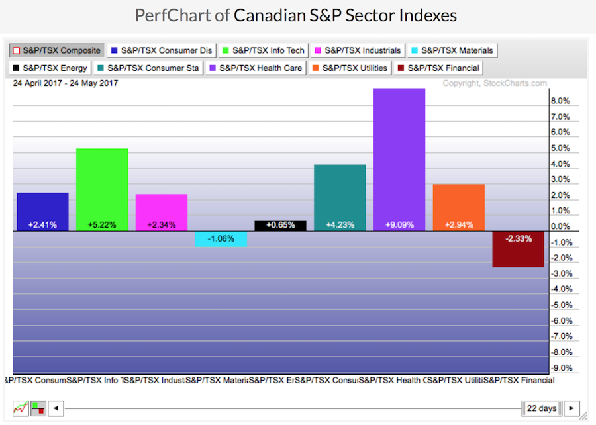Click the orange Utilities +2.94% bar
Screen dimensions: 596x425
pos(458,207)
